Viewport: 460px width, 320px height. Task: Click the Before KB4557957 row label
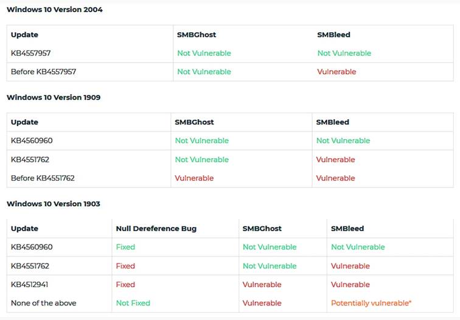[x=43, y=72]
